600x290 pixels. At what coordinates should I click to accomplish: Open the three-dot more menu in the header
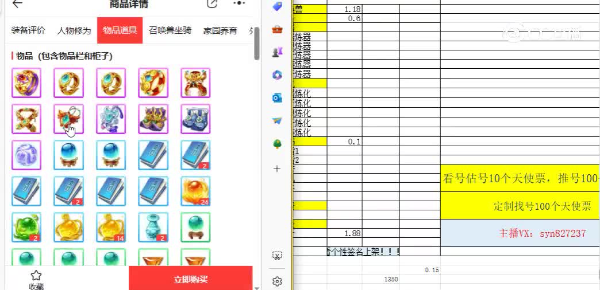(239, 3)
